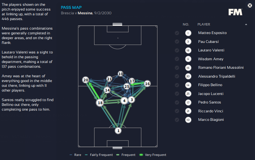Toggle the checkmark next to Wisdom Amey
The width and height of the screenshot is (255, 160).
click(177, 59)
